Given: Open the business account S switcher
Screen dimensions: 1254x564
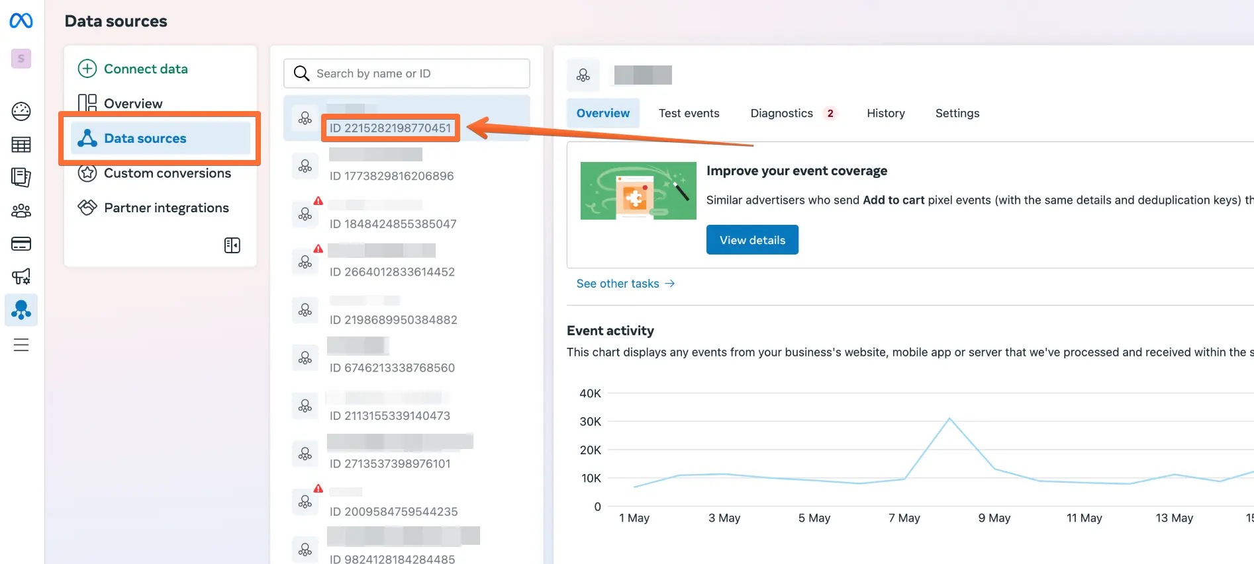Looking at the screenshot, I should coord(21,59).
